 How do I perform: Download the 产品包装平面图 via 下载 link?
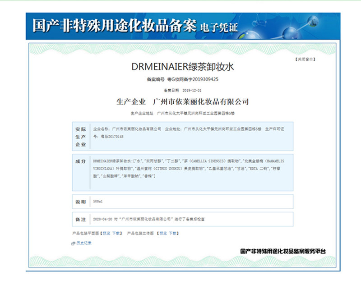pyautogui.click(x=116, y=233)
